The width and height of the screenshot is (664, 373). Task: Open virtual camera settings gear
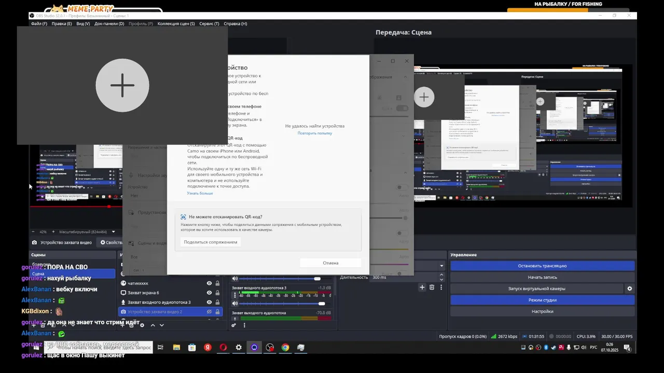pyautogui.click(x=630, y=289)
